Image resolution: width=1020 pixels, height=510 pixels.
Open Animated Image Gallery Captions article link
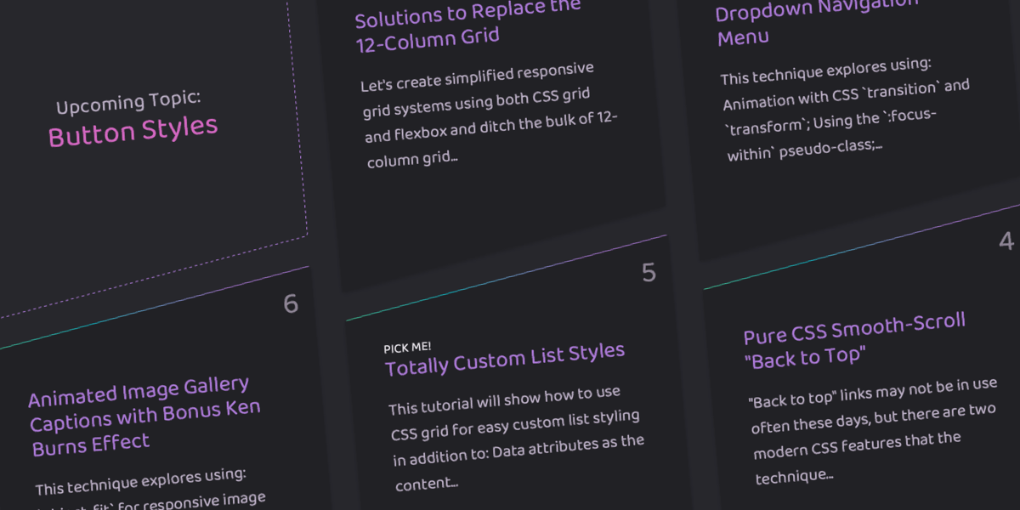tap(144, 416)
